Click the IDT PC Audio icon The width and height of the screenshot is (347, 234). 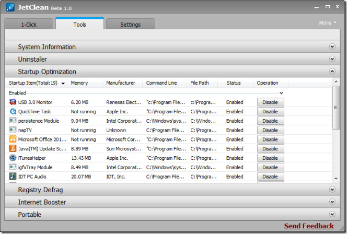(13, 176)
